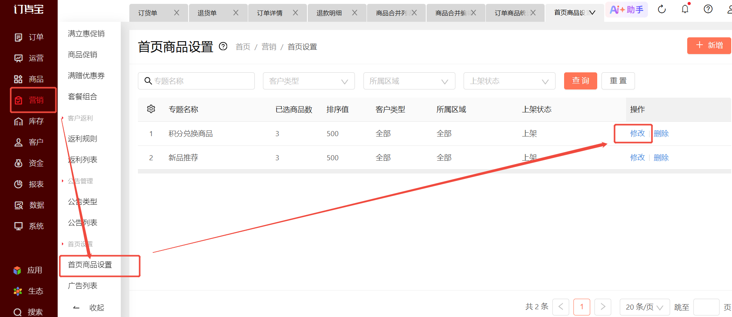Click the 重置 reset button
The height and width of the screenshot is (317, 732).
[x=618, y=81]
